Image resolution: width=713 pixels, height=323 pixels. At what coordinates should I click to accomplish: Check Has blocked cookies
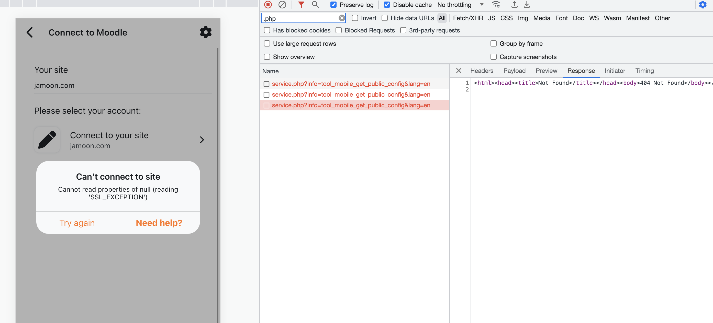click(267, 30)
